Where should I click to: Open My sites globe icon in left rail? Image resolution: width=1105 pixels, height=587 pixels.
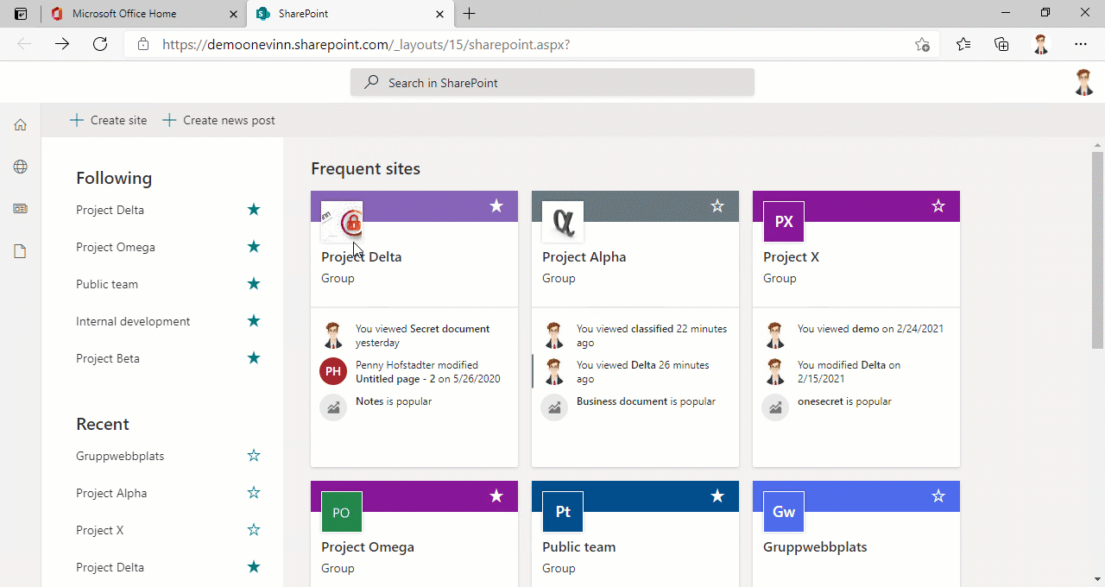tap(20, 167)
